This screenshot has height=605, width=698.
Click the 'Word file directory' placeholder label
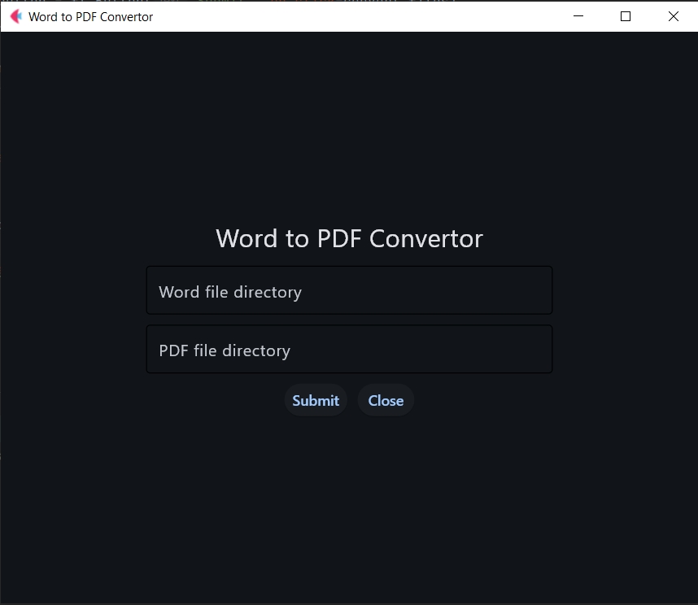click(x=230, y=292)
